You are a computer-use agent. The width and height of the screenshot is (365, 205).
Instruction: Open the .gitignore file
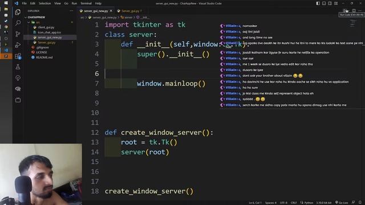42,47
